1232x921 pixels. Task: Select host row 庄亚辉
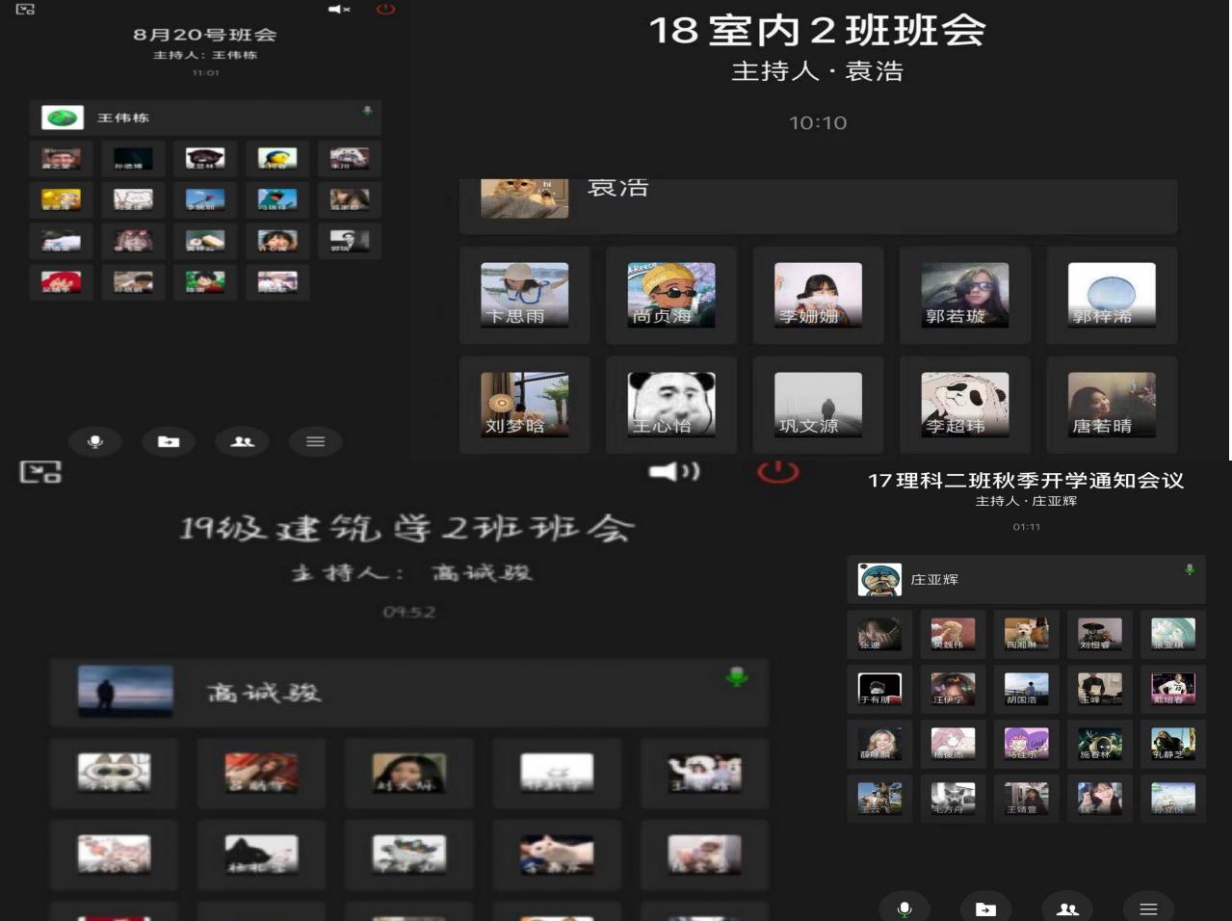[x=1026, y=580]
